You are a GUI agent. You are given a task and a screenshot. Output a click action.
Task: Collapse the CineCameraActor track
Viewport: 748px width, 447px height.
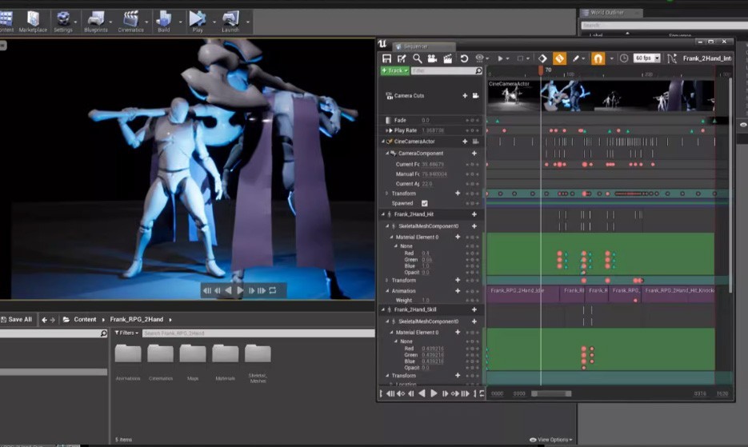(383, 142)
